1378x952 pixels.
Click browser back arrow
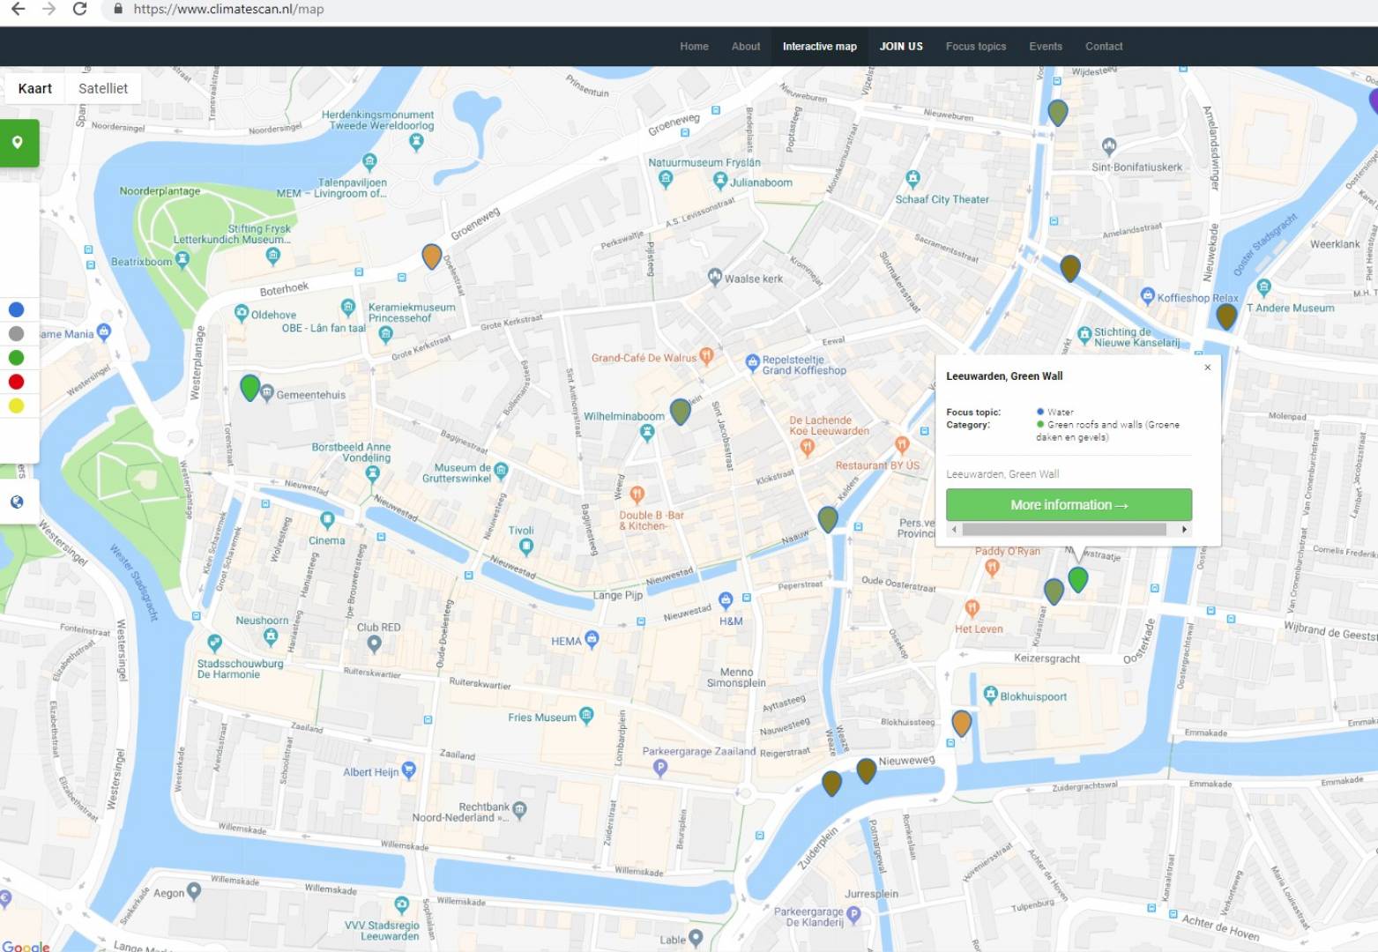point(18,9)
